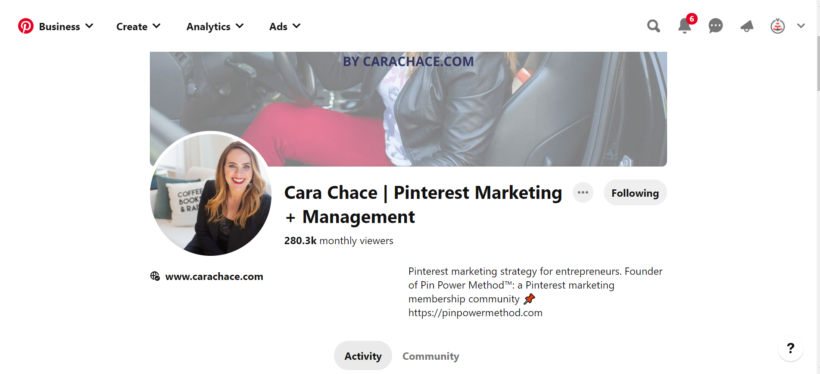Click the three-dot profile options button
Viewport: 820px width, 374px height.
pos(583,192)
